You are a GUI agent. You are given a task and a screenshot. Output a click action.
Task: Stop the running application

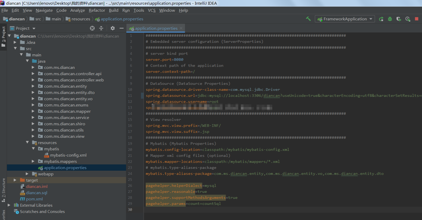coord(417,19)
